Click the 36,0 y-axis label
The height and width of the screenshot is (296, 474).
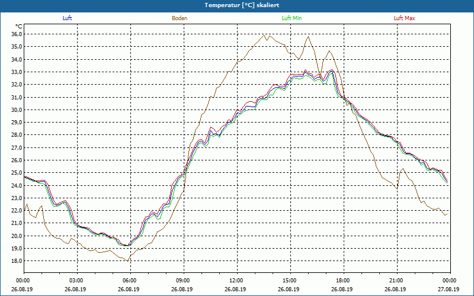pyautogui.click(x=17, y=34)
